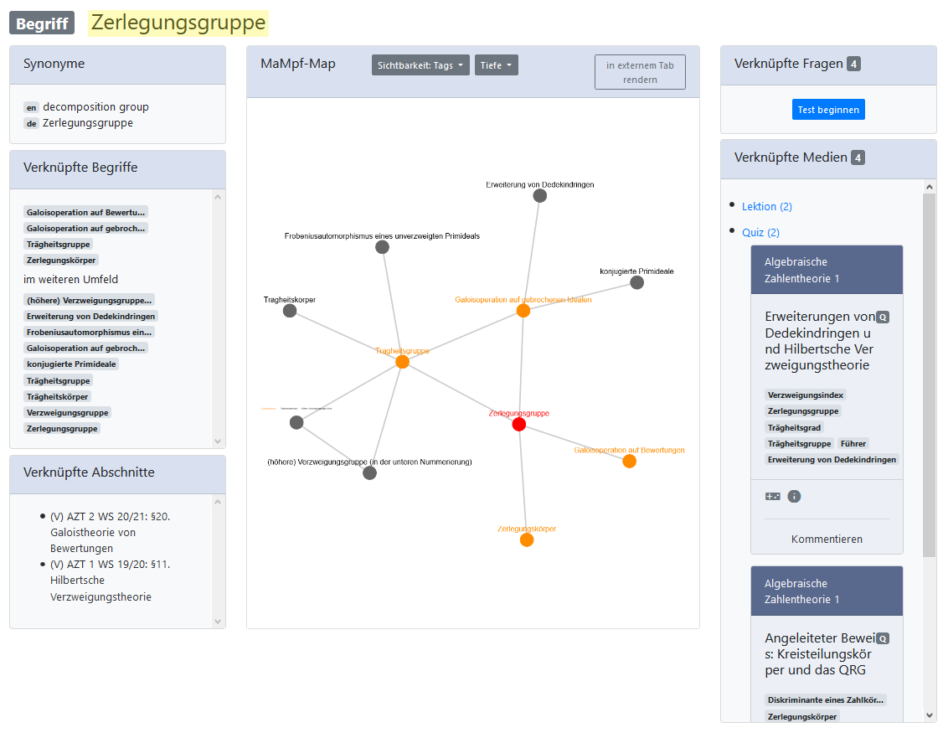Click the grey konjugierte Primideale graph node
948x733 pixels.
[636, 282]
